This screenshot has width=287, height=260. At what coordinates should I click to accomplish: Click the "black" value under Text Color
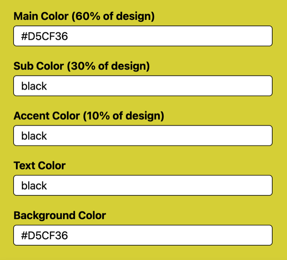tap(34, 186)
